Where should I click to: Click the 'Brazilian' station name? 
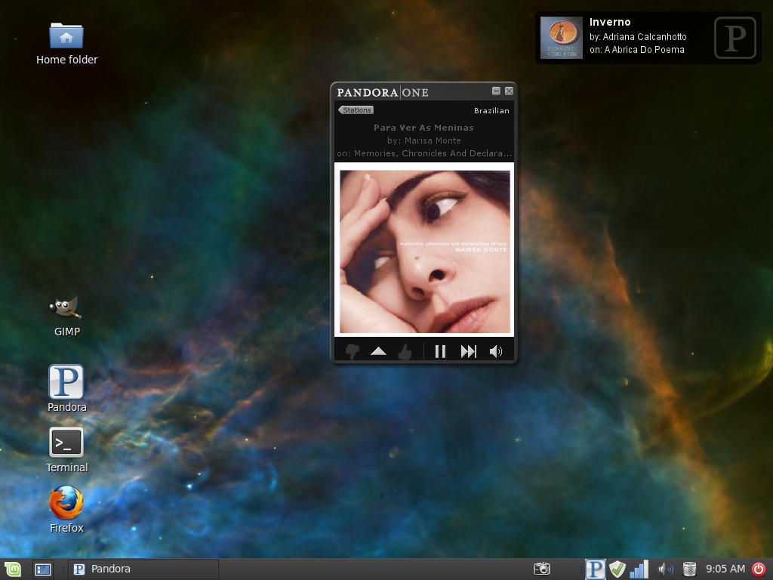[x=491, y=110]
